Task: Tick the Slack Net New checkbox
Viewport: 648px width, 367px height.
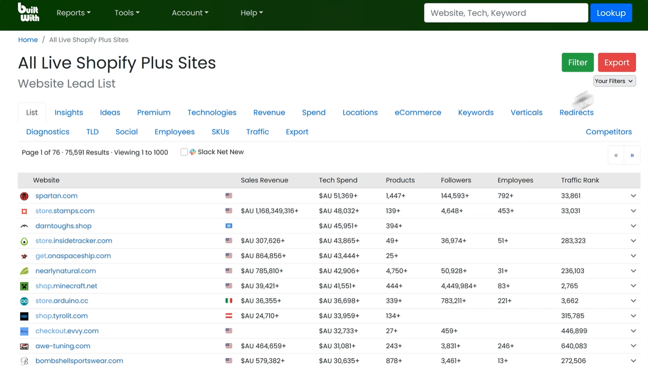Action: (x=184, y=152)
